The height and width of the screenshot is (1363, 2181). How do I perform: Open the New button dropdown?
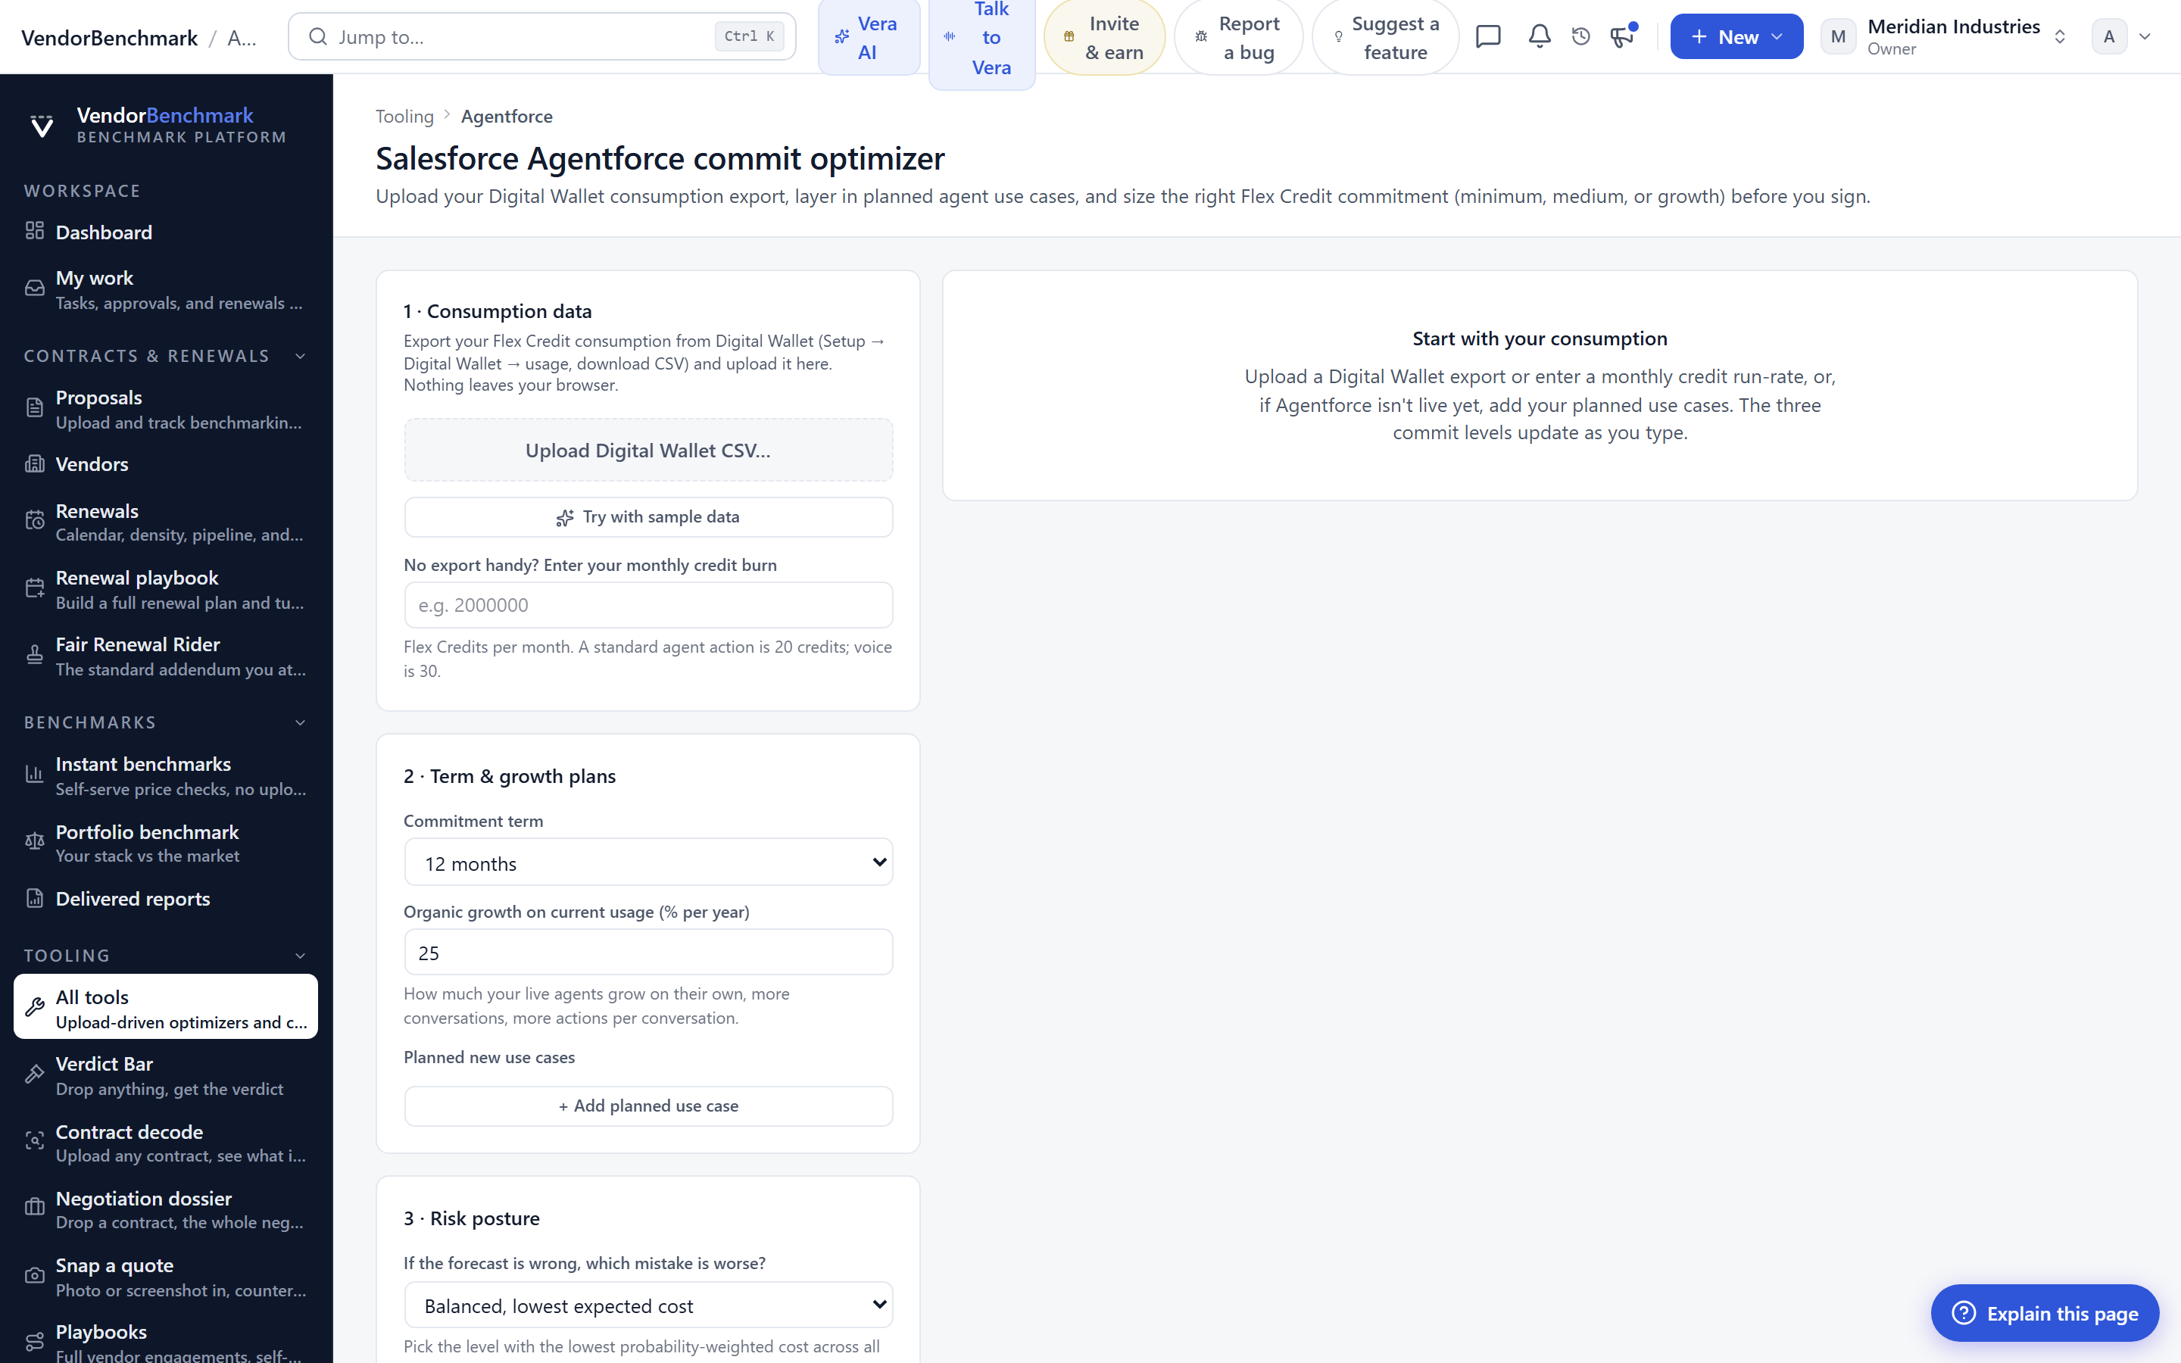1736,37
